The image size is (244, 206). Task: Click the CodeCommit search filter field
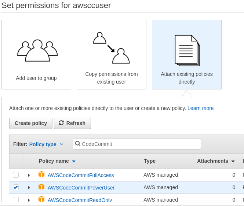137,144
